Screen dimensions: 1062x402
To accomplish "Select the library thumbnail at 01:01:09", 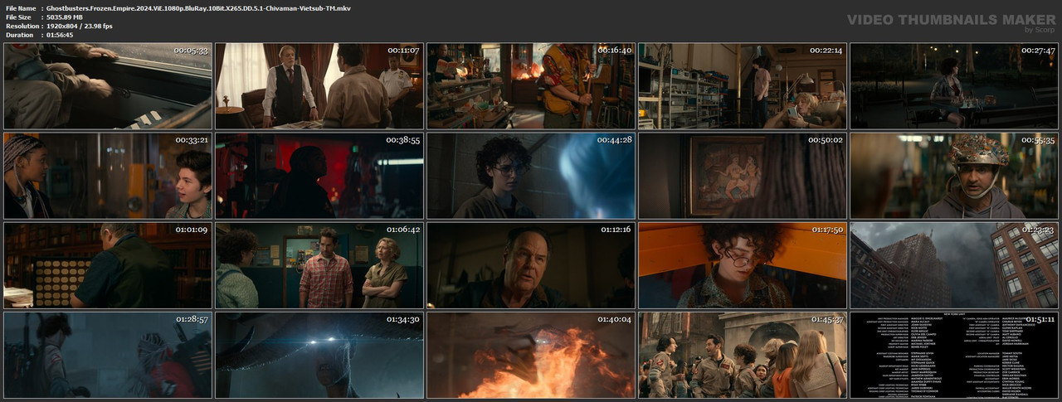I will pos(108,265).
